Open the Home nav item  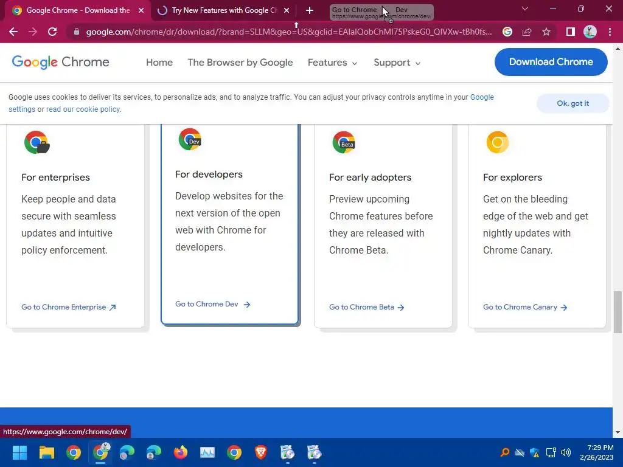point(159,63)
